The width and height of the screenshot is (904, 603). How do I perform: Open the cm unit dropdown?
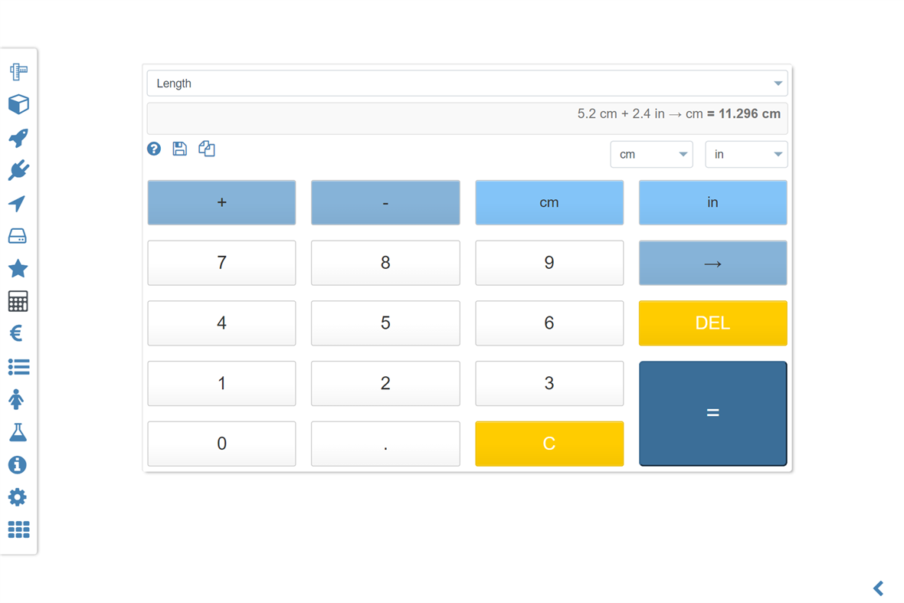[x=651, y=155]
